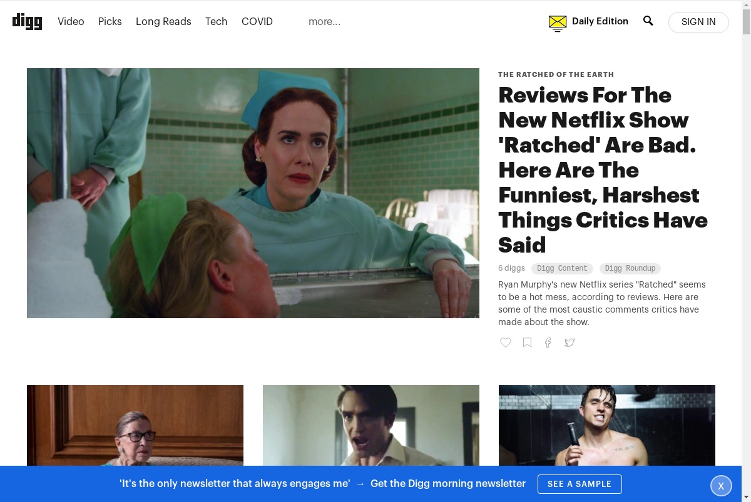Screen dimensions: 751x502
Task: Go to the Picks section
Action: 110,21
